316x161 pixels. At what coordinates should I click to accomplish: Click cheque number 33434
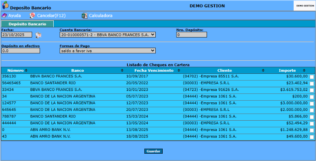8,90
